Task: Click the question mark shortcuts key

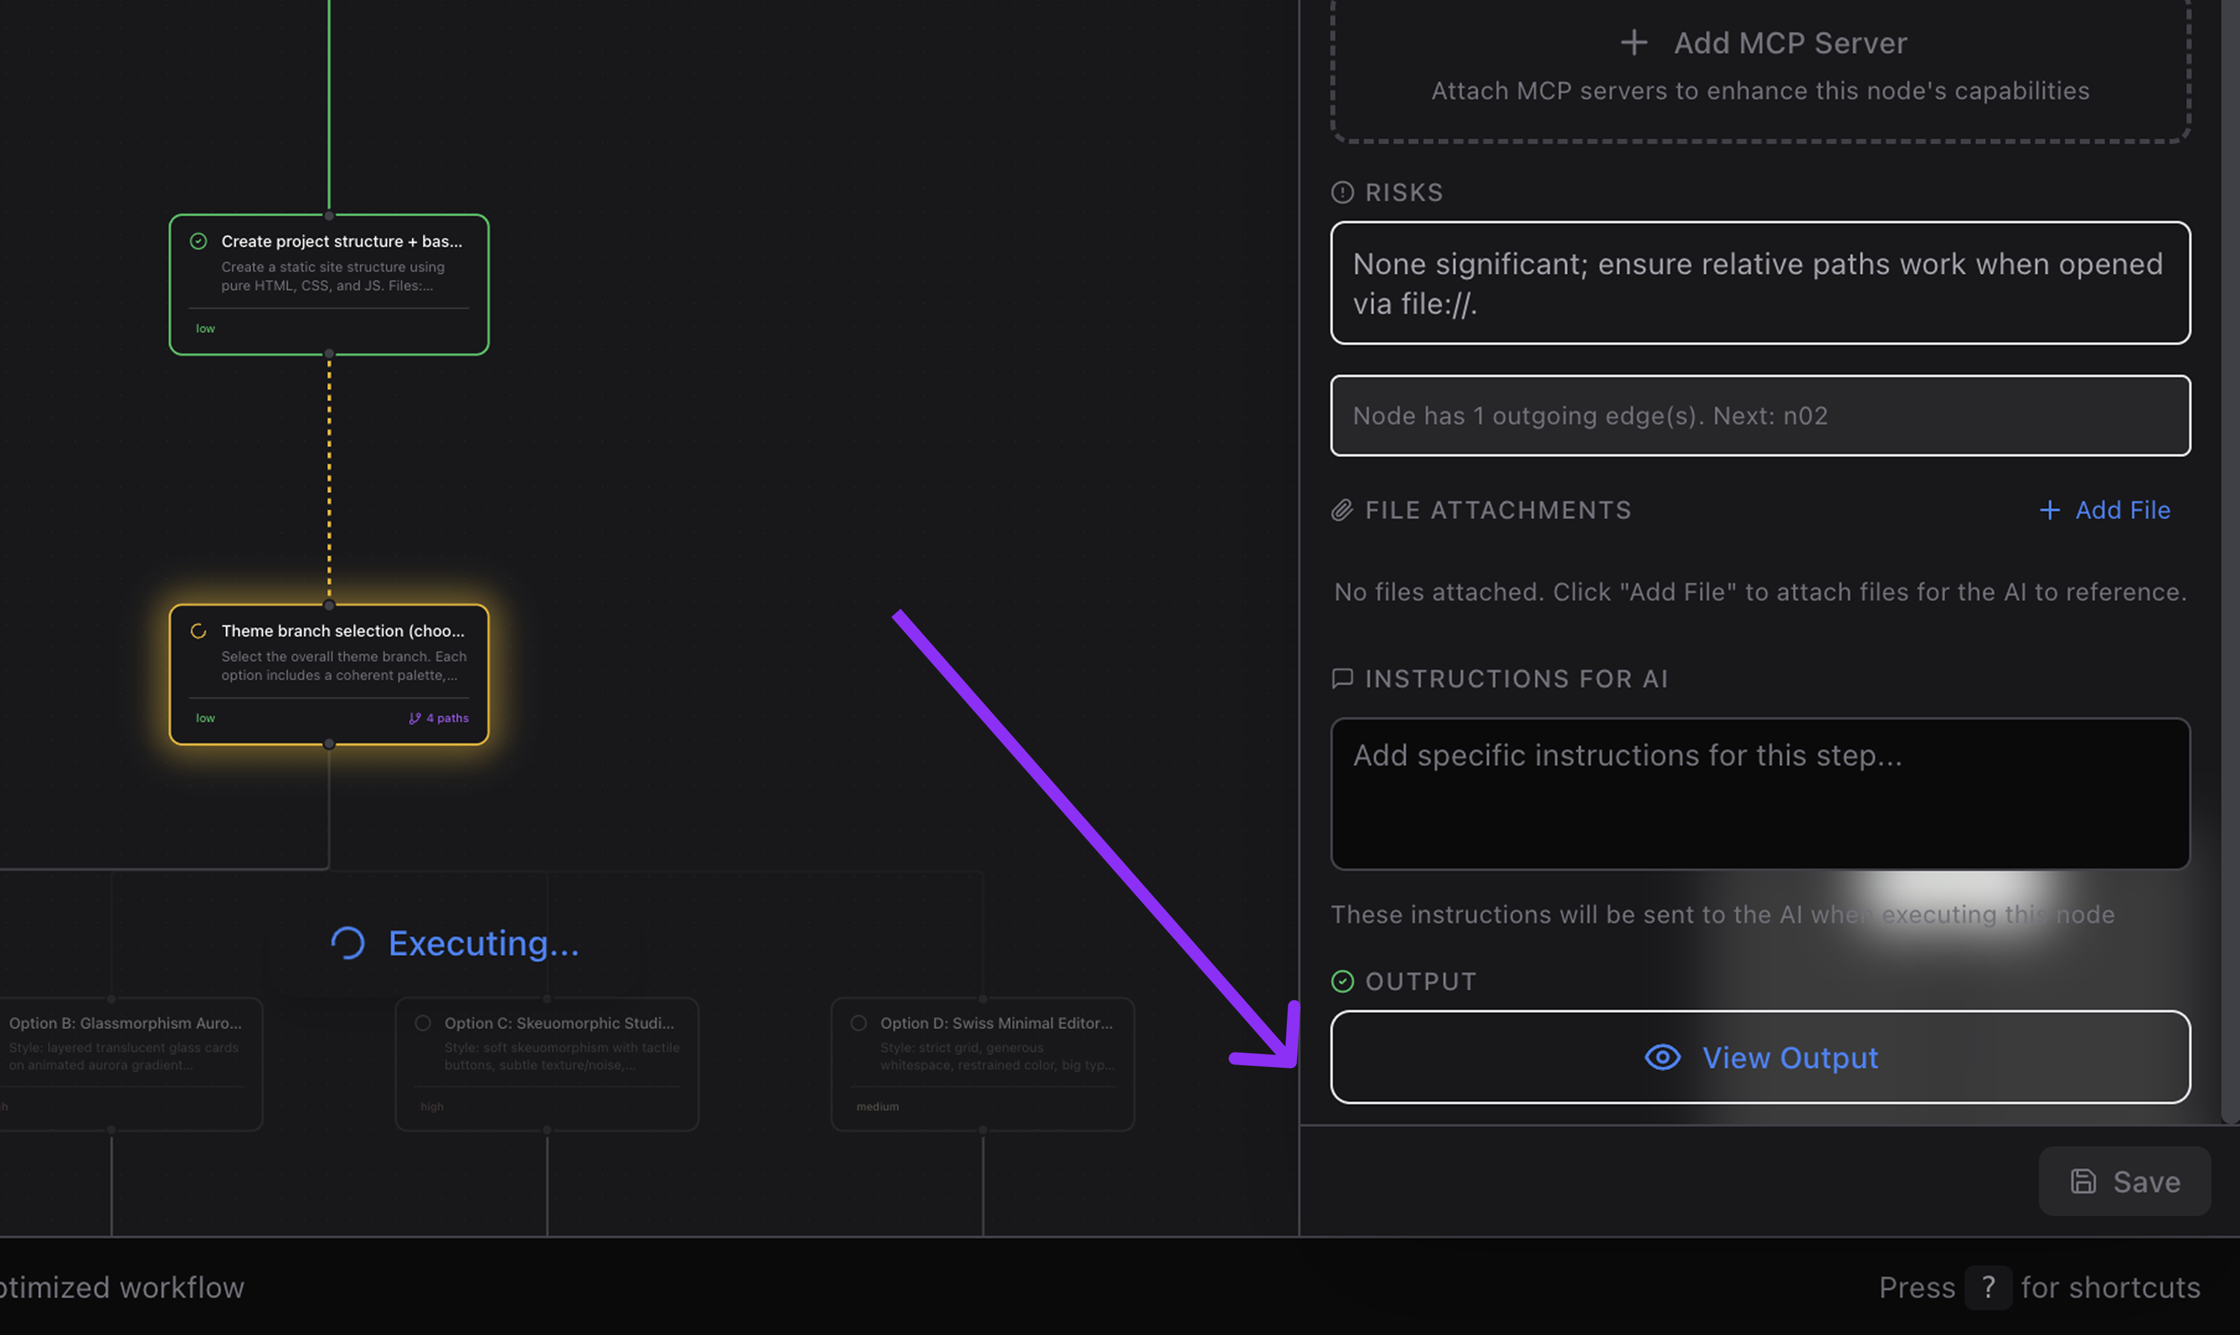Action: click(x=1988, y=1287)
